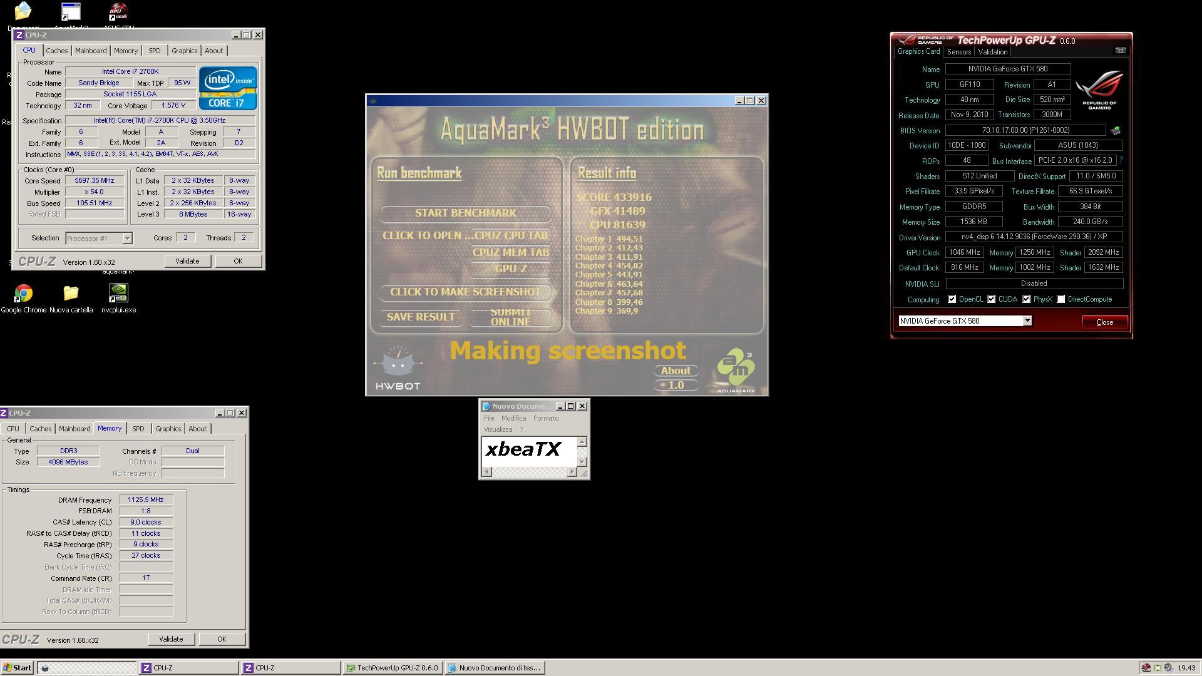Switch to CPU tab in bottom CPU-Z
1202x676 pixels.
[x=13, y=429]
